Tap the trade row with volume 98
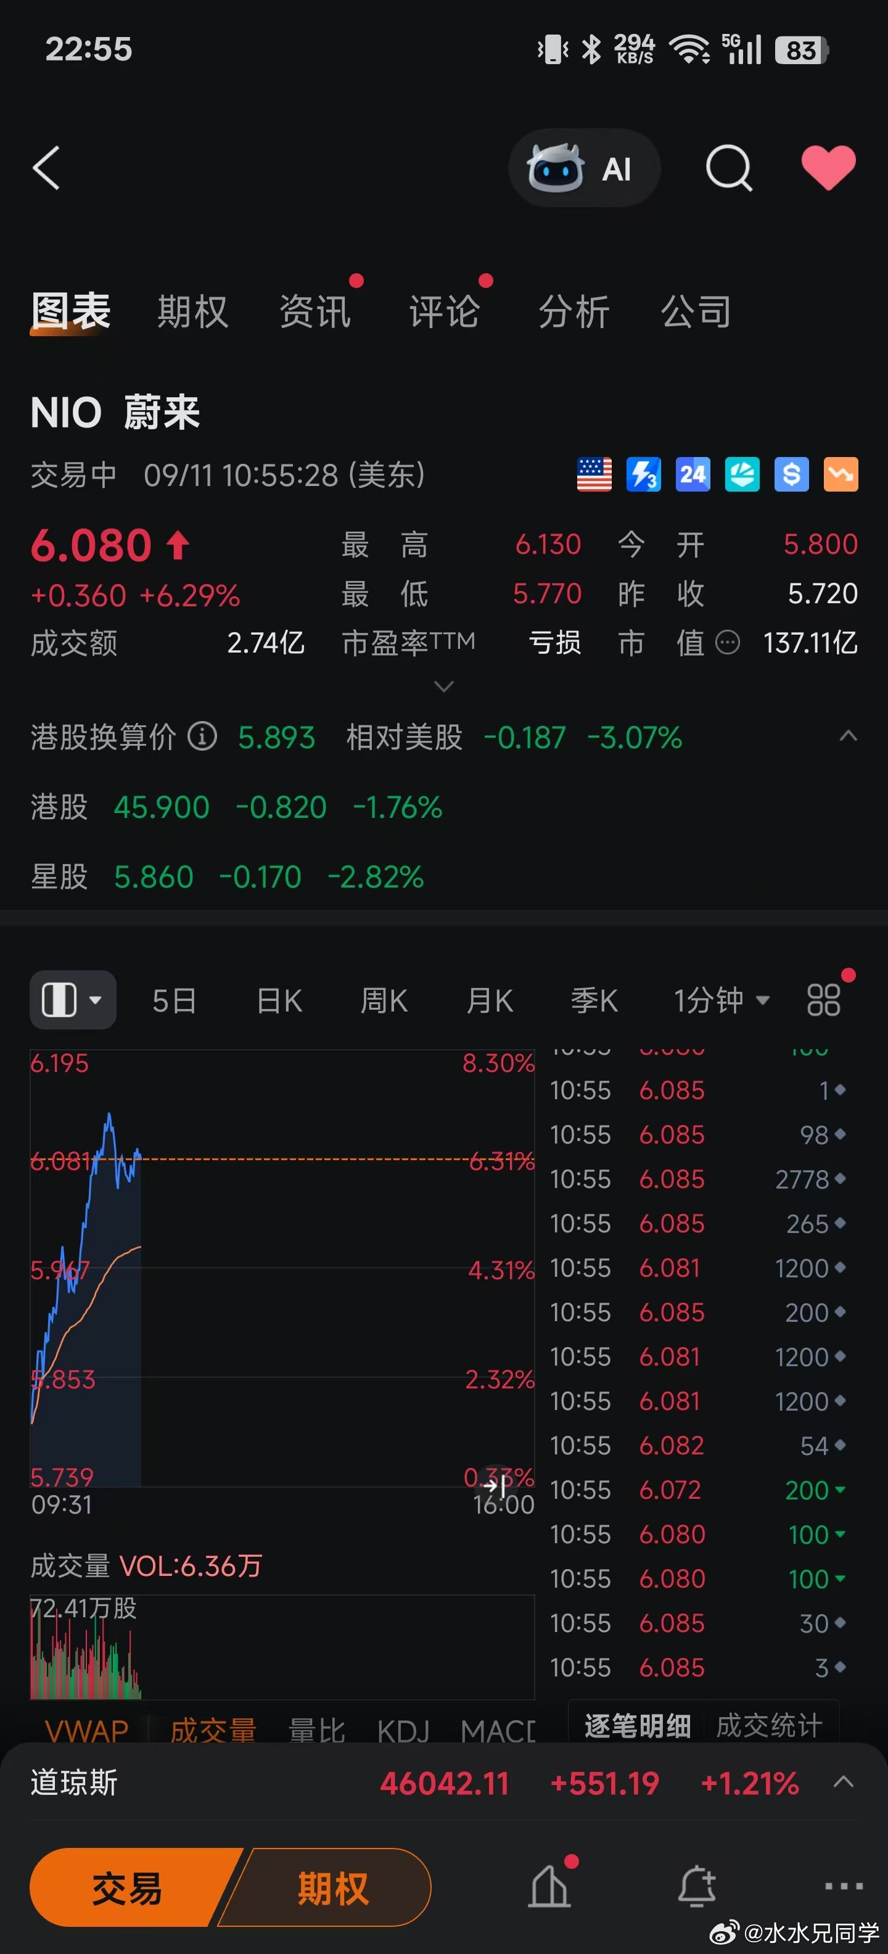888x1954 pixels. [x=697, y=1135]
